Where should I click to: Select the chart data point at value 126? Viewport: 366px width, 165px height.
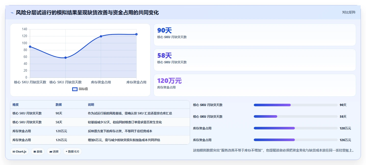(136, 34)
